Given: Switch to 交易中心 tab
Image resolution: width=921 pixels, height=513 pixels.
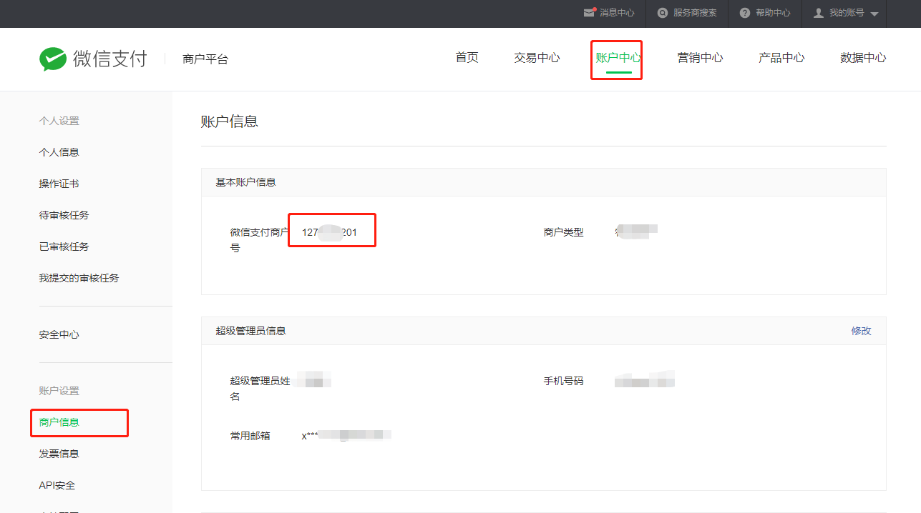Looking at the screenshot, I should pyautogui.click(x=537, y=58).
